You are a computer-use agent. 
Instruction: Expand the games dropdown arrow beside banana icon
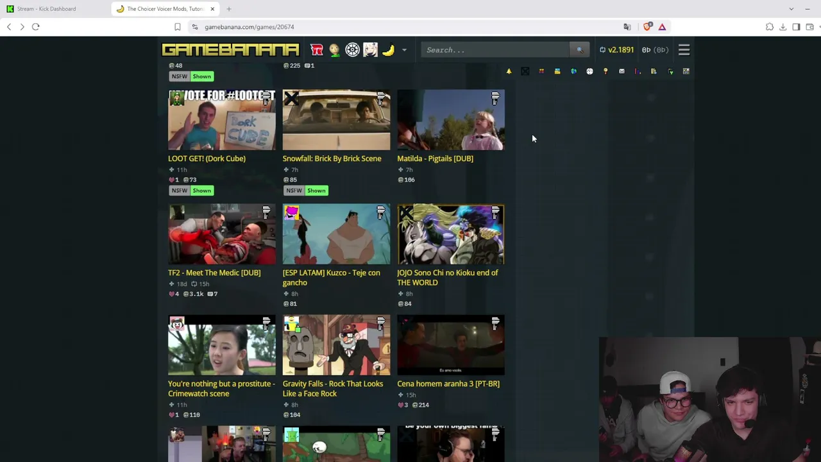[x=404, y=50]
